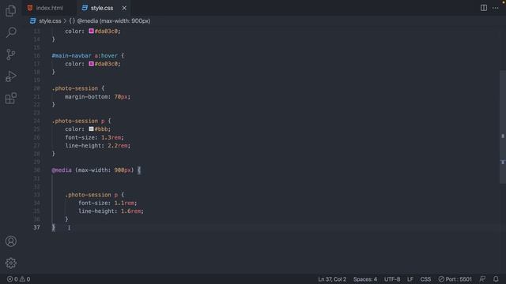Open color picker for a:hover color swatch
The image size is (506, 284).
[x=92, y=64]
